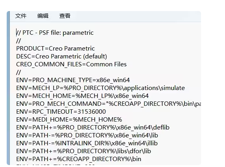Click the ENV=MEDI_HOME=%MECH_HOME% line

[x=69, y=120]
